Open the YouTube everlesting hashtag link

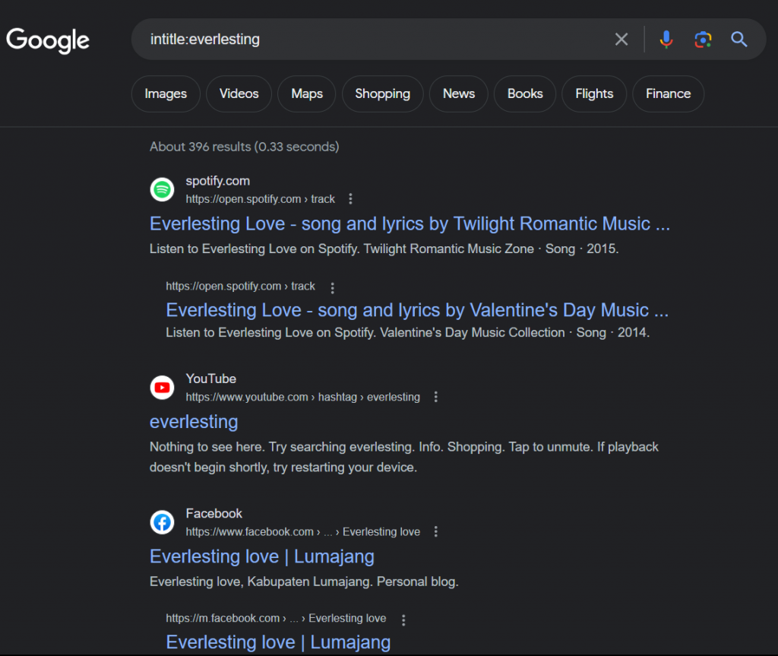194,422
